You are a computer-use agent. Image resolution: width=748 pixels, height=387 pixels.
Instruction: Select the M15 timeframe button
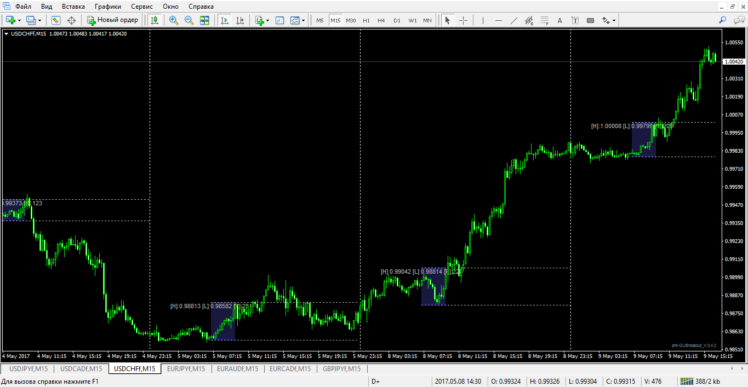point(335,20)
